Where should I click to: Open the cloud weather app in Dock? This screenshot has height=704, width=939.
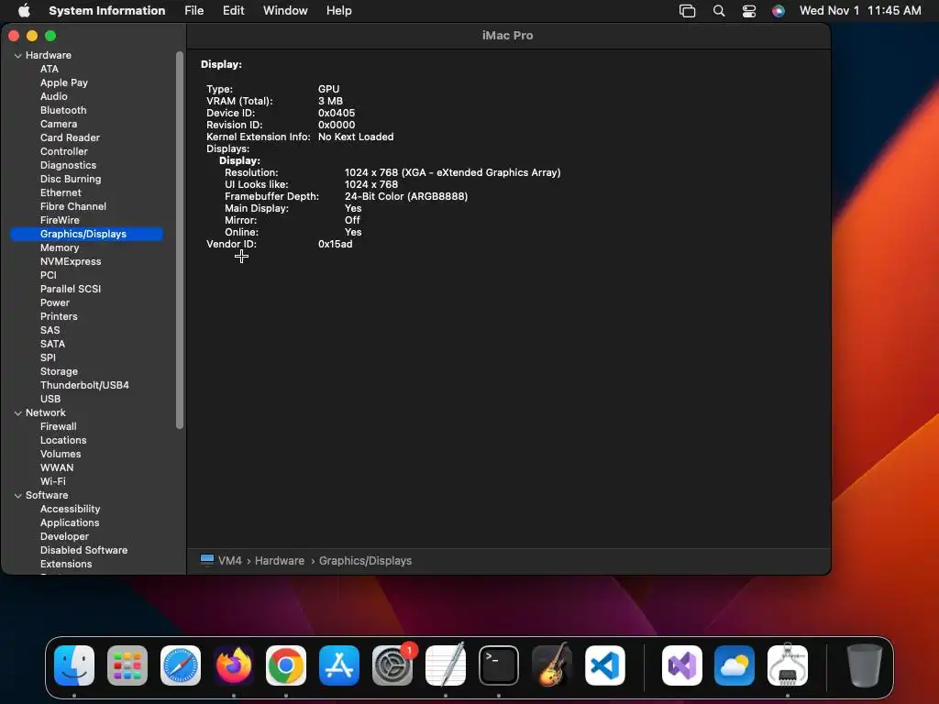(x=735, y=665)
